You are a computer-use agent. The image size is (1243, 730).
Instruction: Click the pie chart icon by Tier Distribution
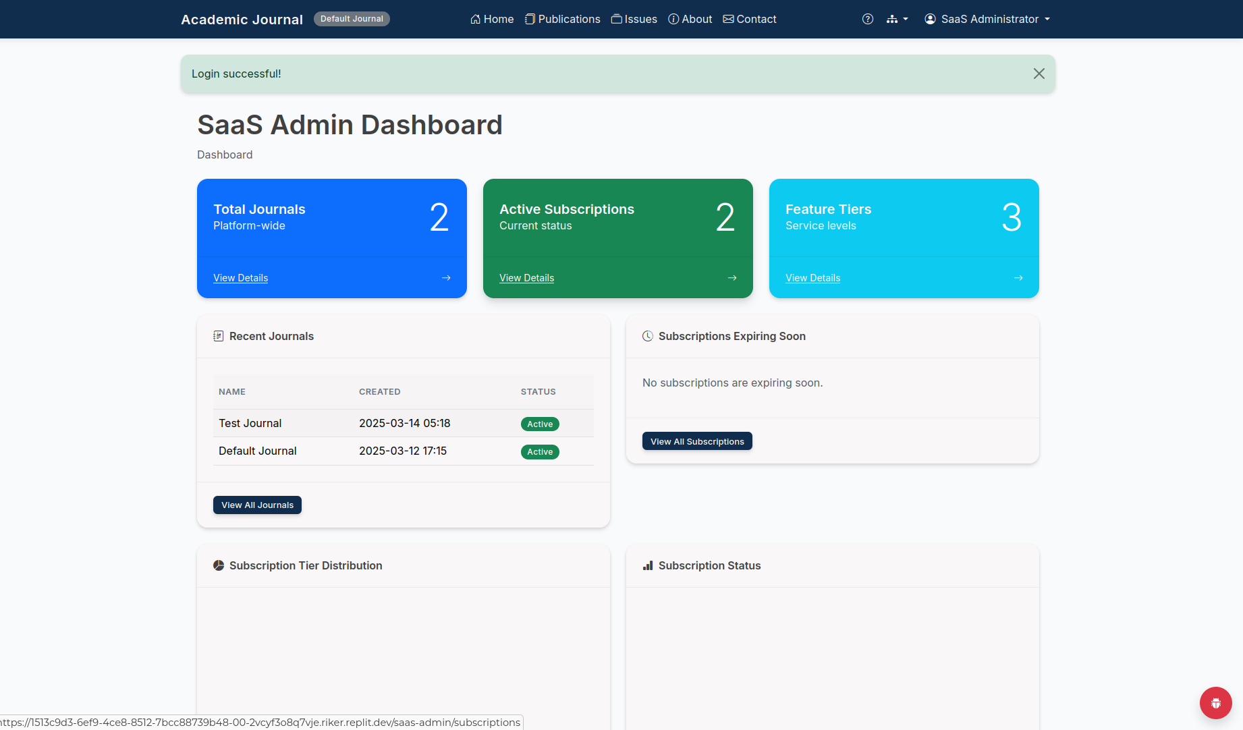(x=219, y=565)
